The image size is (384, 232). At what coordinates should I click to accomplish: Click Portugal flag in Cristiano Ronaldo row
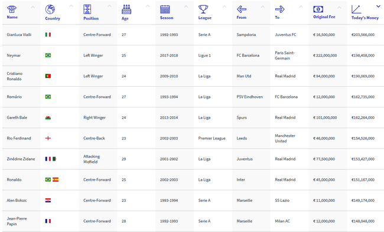point(48,76)
